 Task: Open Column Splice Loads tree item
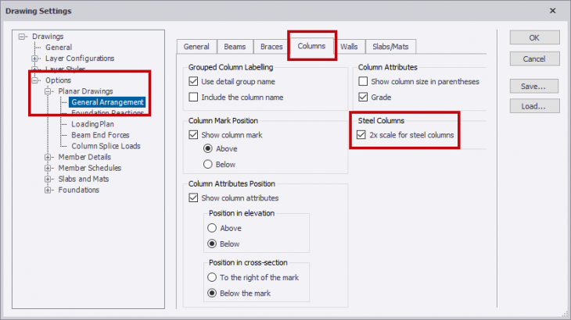[x=106, y=146]
